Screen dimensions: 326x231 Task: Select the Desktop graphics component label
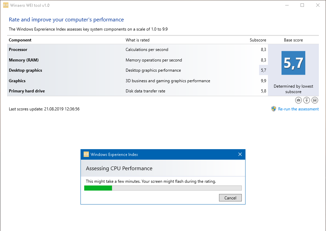[x=25, y=70]
